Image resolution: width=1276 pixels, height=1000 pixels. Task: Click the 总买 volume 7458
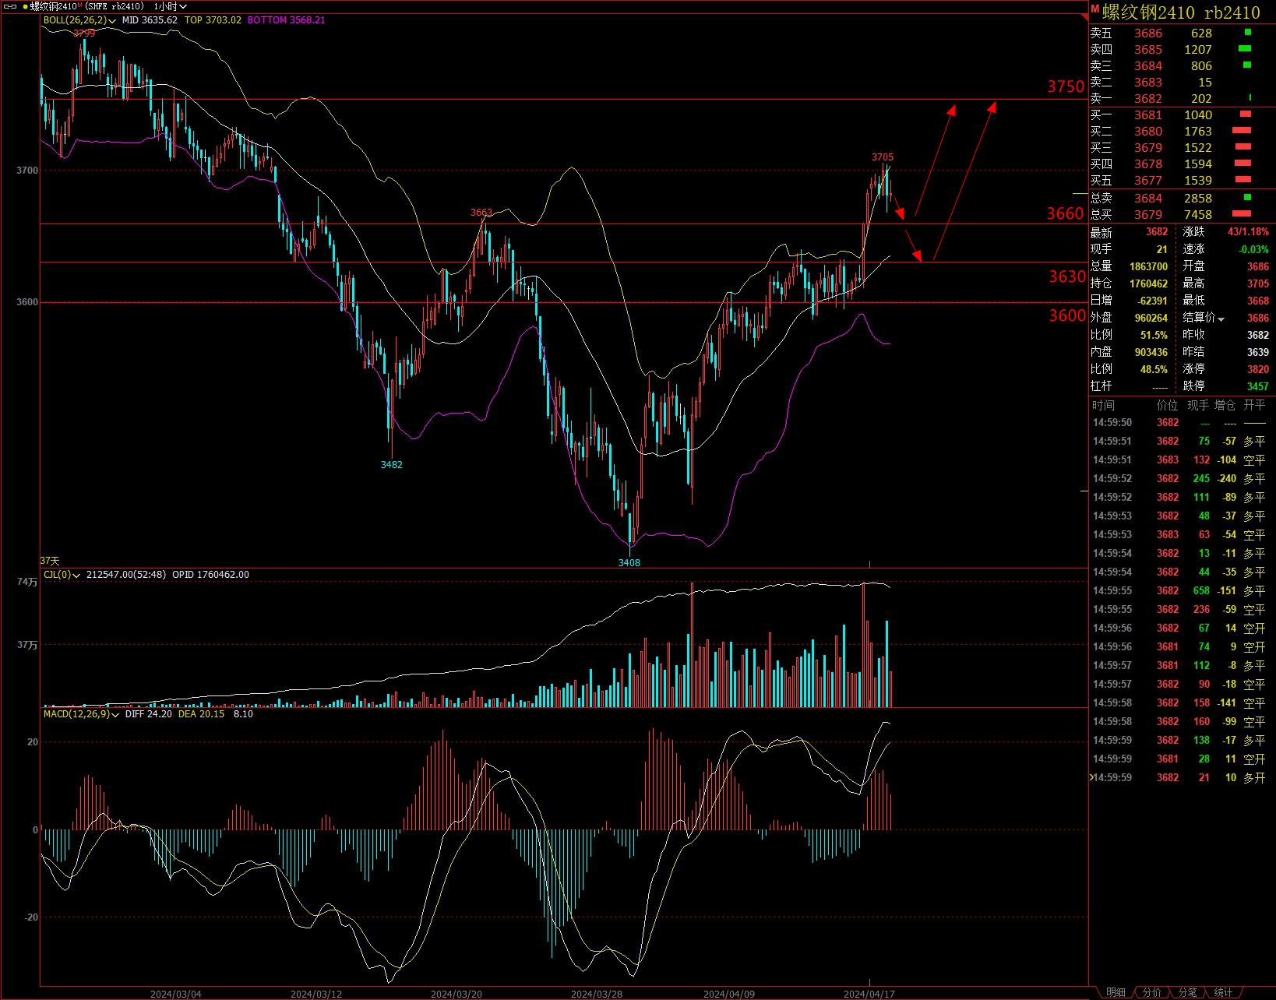[x=1198, y=215]
